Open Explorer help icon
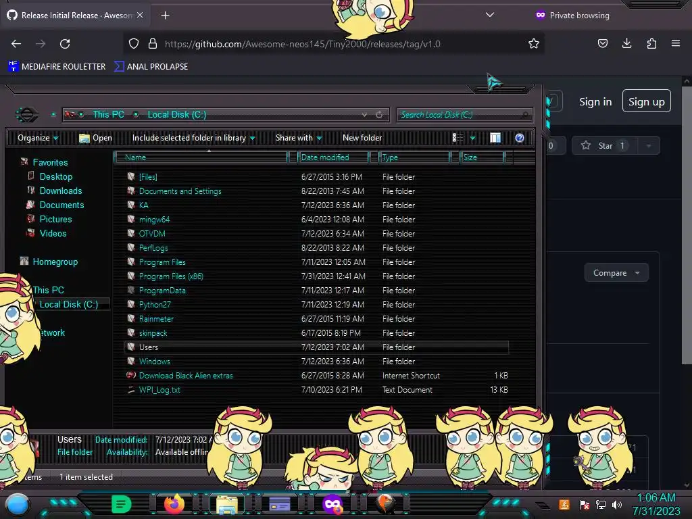This screenshot has height=519, width=692. [x=520, y=138]
